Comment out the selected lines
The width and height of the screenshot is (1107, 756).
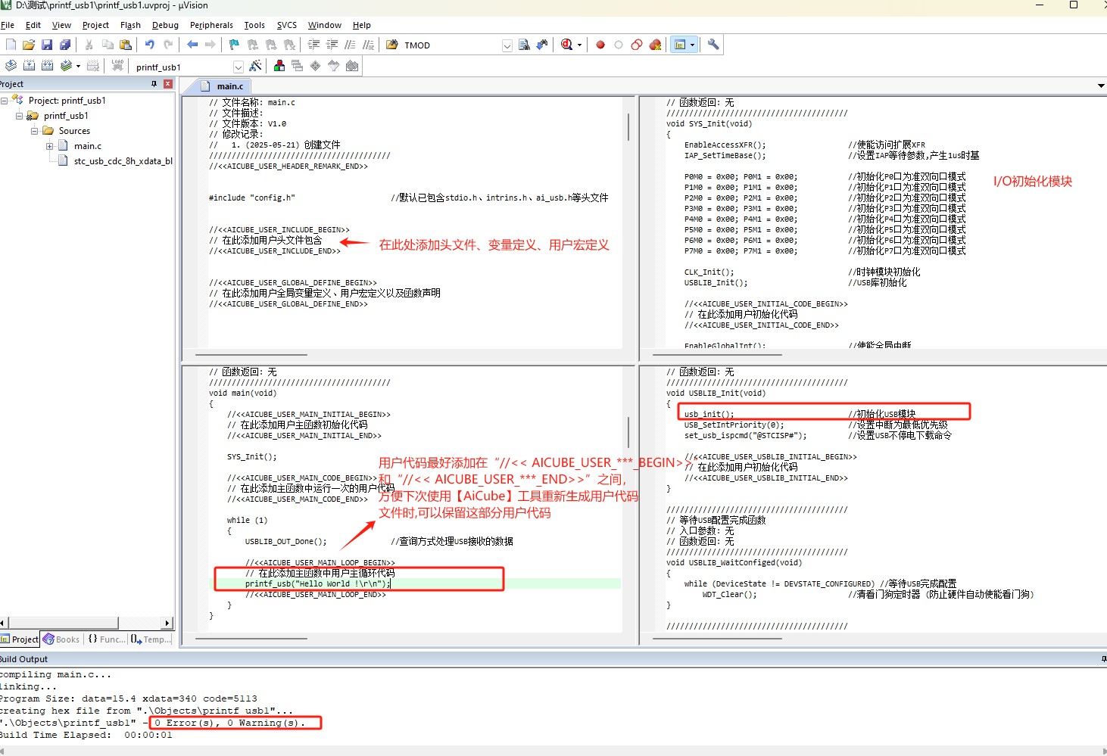pos(350,45)
